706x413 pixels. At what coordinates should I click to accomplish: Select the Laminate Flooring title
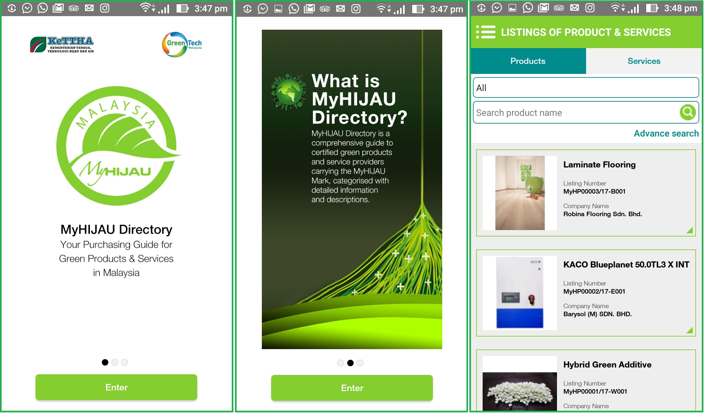[599, 165]
